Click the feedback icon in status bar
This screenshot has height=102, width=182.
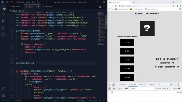pyautogui.click(x=100, y=101)
